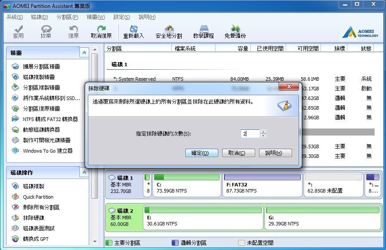Screen dimensions: 386x250
Task: Open the Disk (磁碟) menu
Action: [x=40, y=17]
